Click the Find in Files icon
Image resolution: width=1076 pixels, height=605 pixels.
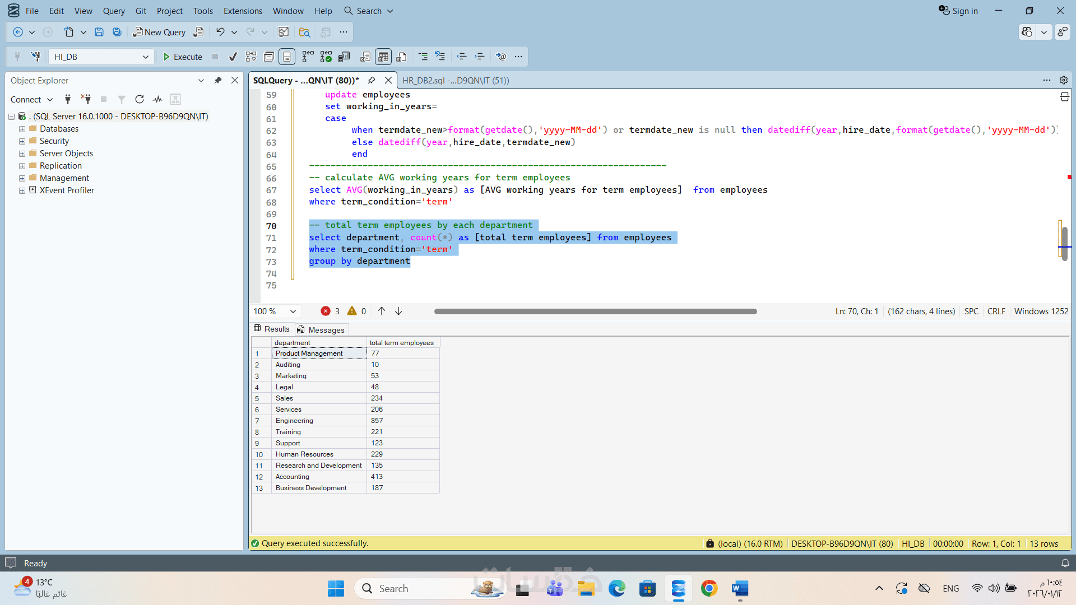tap(304, 32)
